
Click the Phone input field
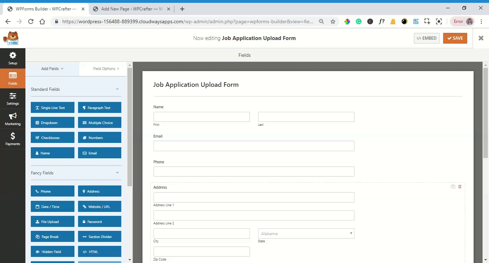click(x=254, y=172)
